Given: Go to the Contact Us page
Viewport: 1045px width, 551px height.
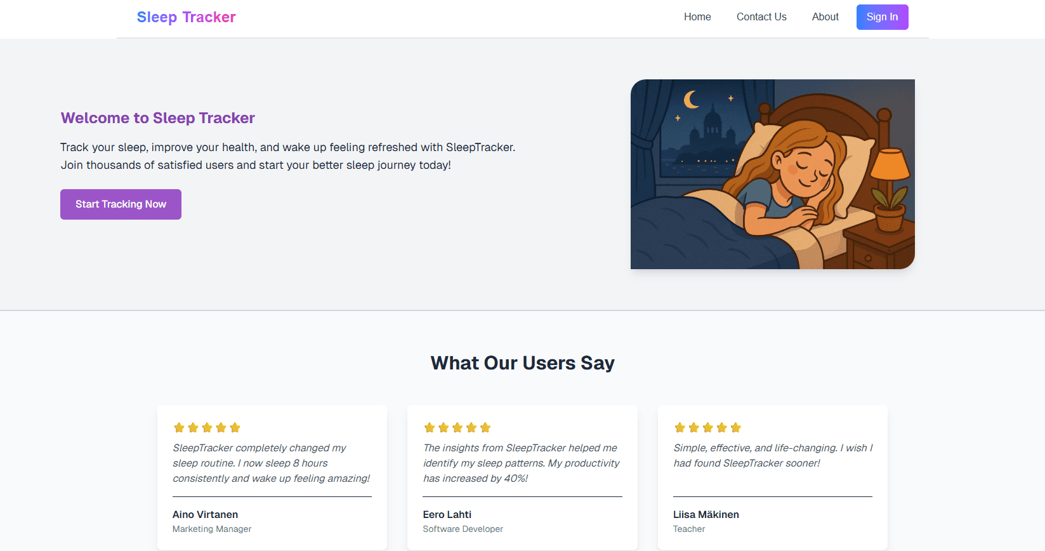Looking at the screenshot, I should [x=761, y=17].
